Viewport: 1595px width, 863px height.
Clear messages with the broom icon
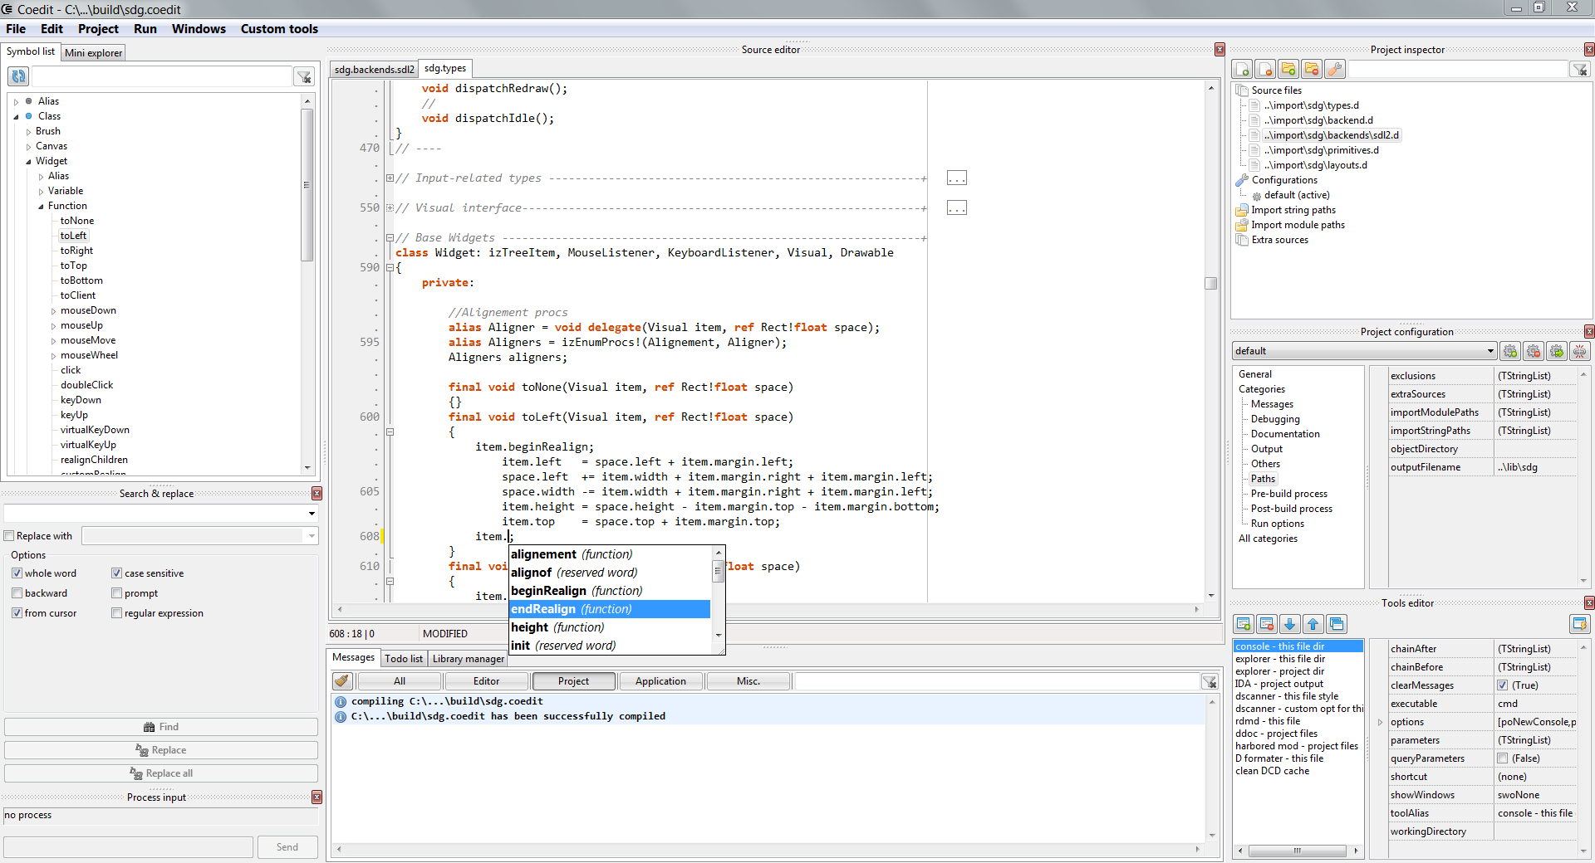click(x=341, y=681)
